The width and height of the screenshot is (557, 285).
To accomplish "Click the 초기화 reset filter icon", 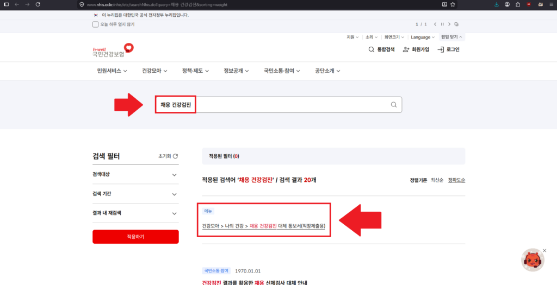I will 175,156.
